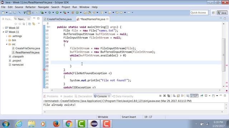Expand the bin folder
Image resolution: width=229 pixels, height=128 pixels.
click(6, 40)
